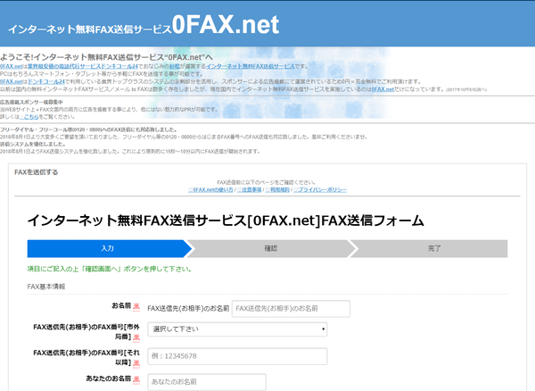535x391 pixels.
Task: Click the あなたのお名前 input field
Action: click(207, 382)
